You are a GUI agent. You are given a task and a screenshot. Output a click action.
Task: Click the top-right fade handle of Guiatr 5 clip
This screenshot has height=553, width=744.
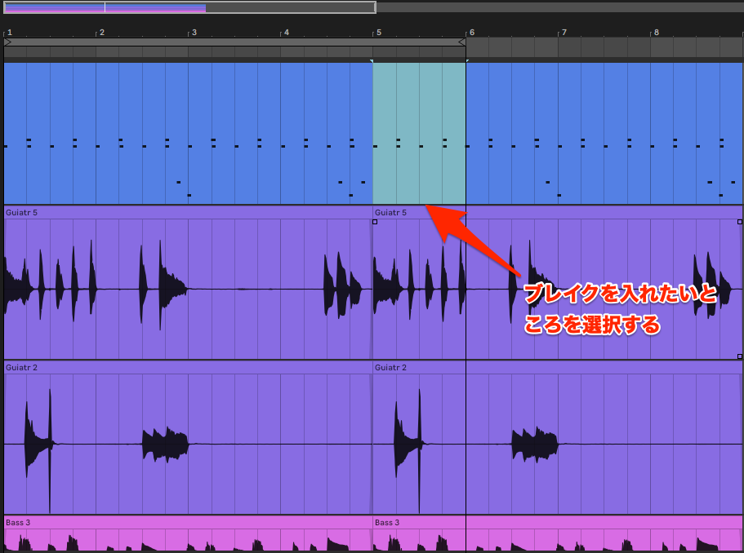pos(740,222)
